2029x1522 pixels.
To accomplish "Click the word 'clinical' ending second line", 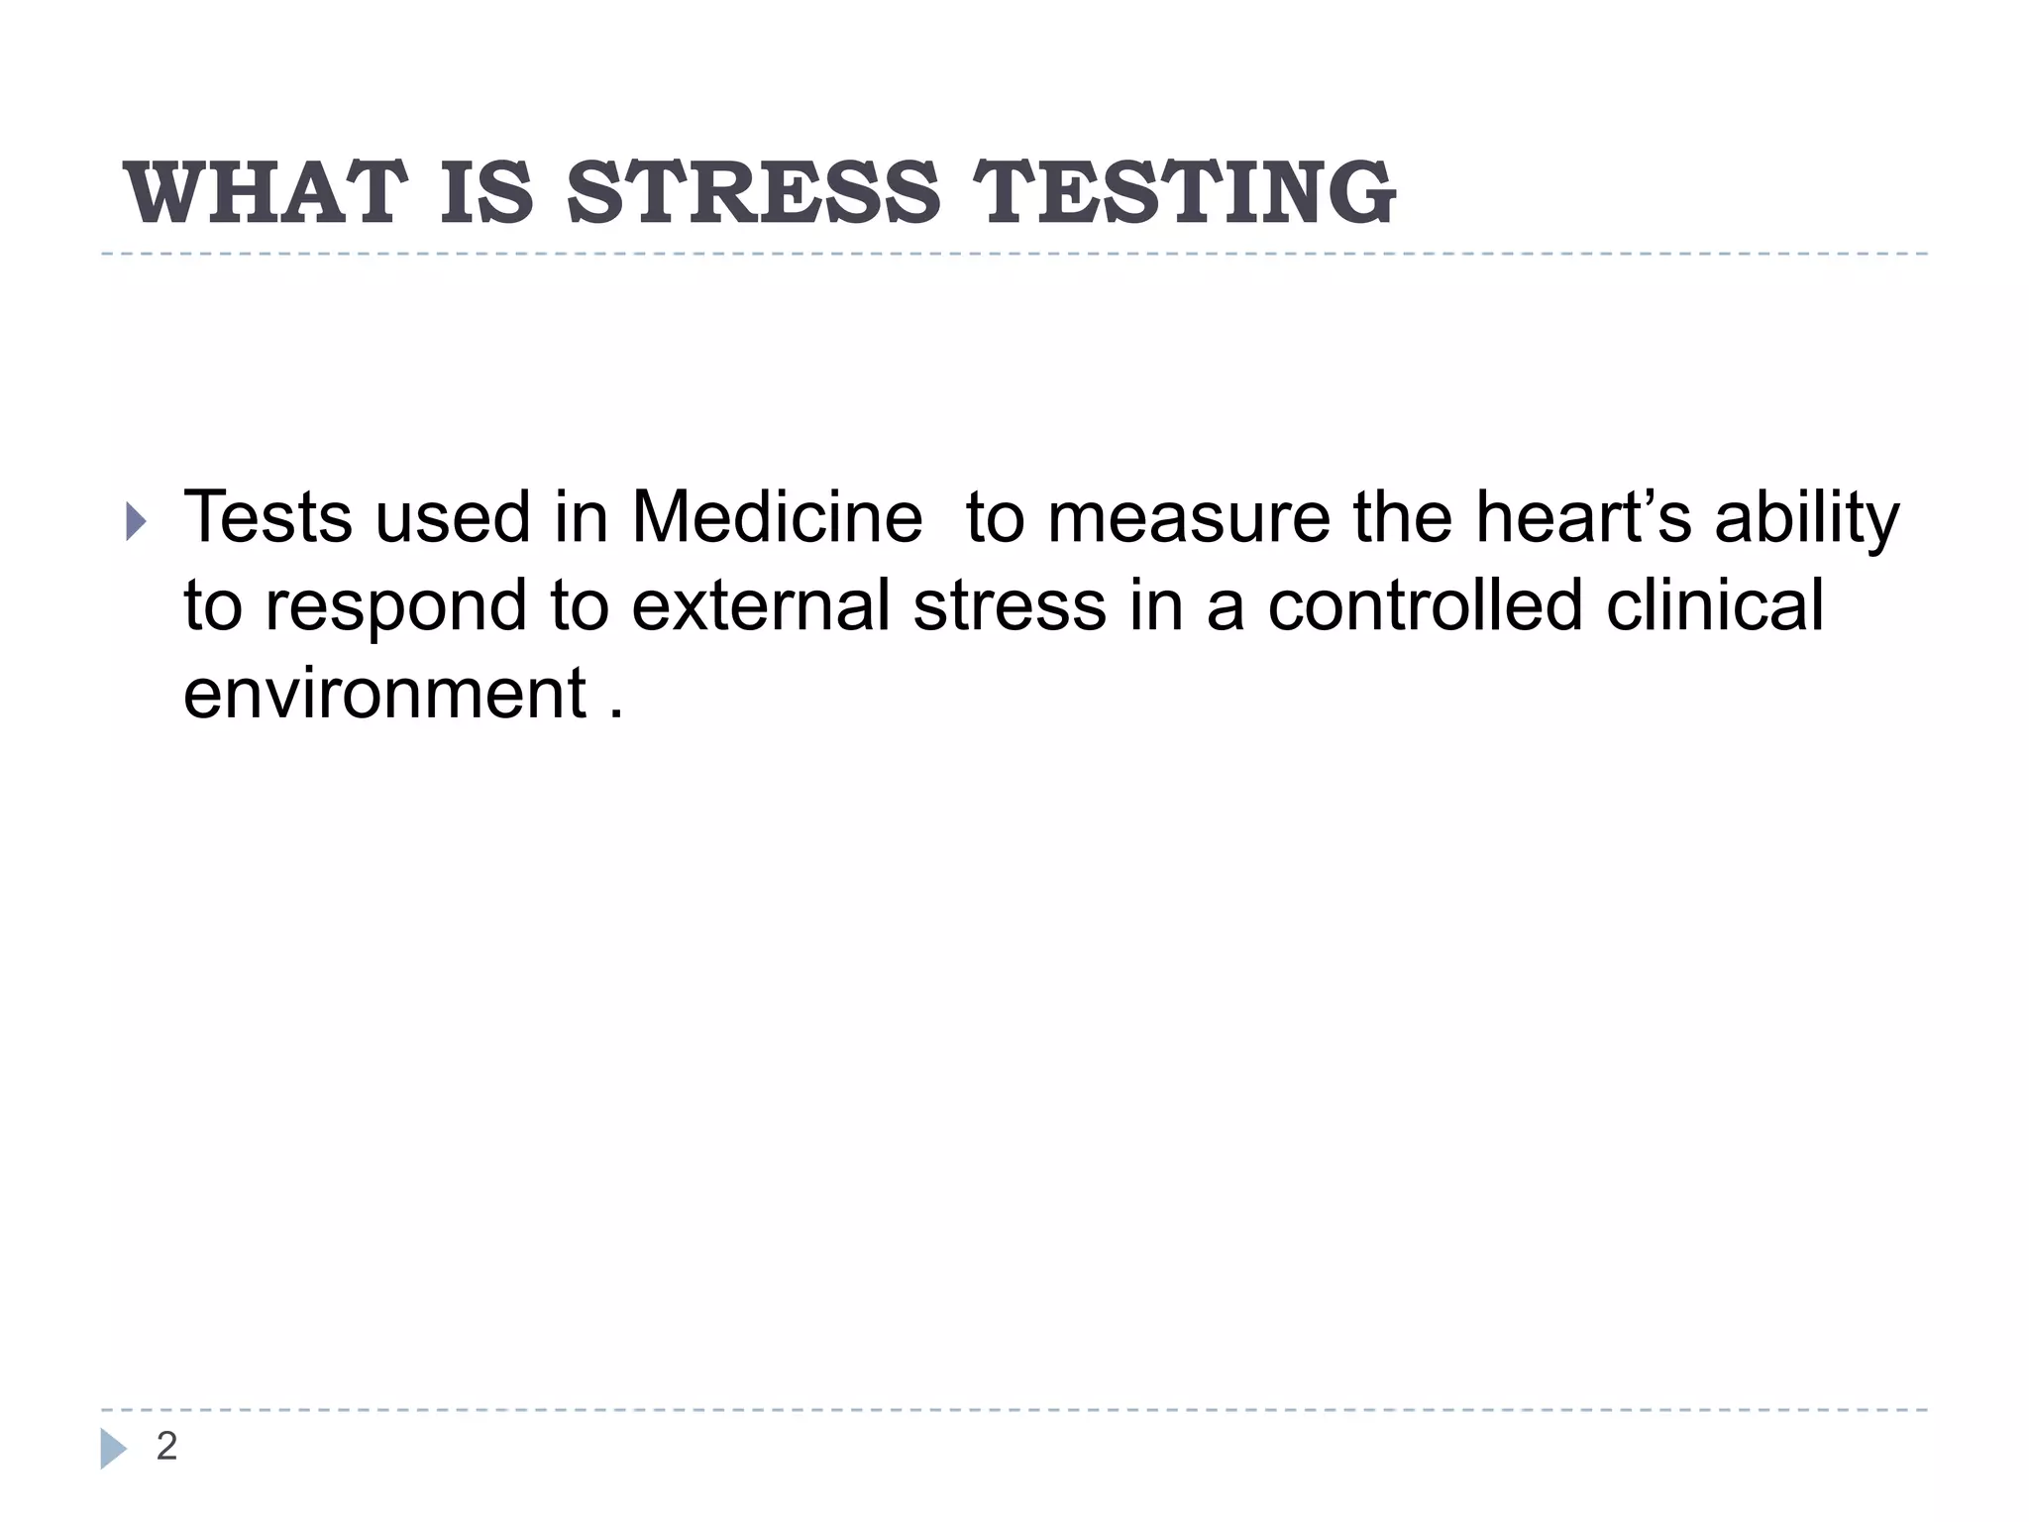I will pyautogui.click(x=1714, y=604).
